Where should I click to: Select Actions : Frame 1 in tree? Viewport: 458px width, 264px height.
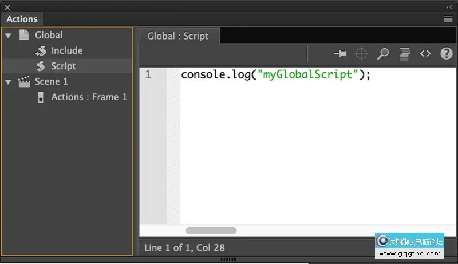(x=89, y=97)
